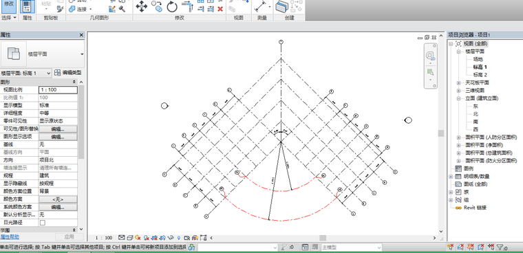Click the floor plan type thumbnail icon
523x253 pixels.
tap(14, 54)
